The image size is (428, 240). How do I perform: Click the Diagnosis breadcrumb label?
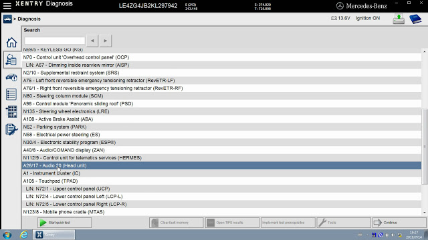[29, 19]
